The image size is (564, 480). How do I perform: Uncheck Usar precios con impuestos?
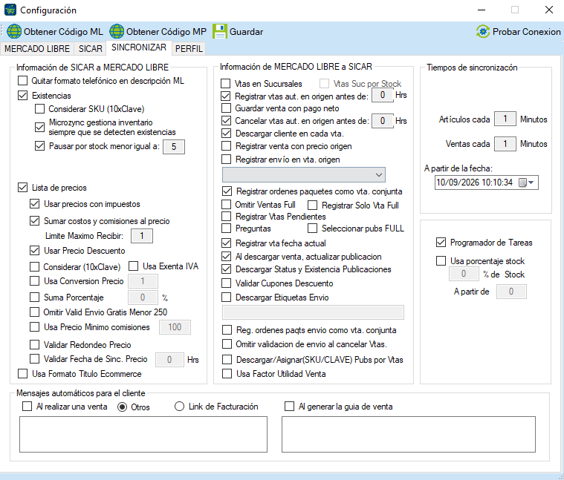pyautogui.click(x=34, y=204)
